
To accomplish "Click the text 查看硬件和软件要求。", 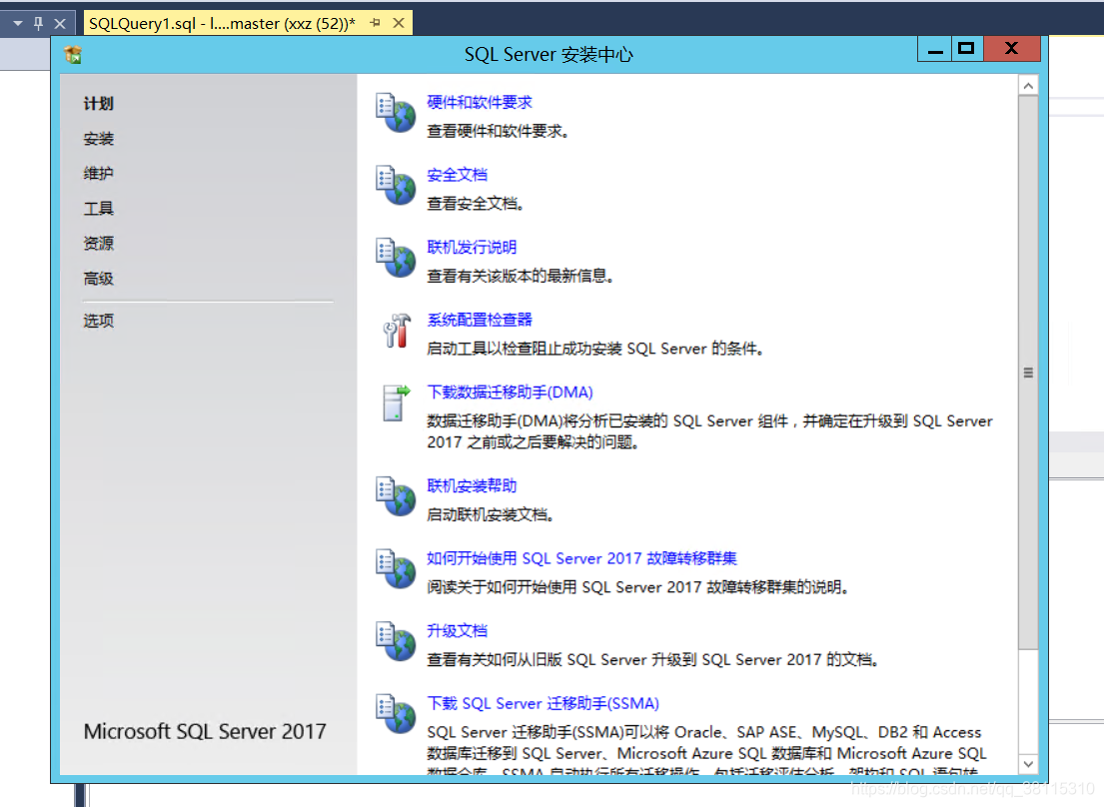I will (498, 131).
